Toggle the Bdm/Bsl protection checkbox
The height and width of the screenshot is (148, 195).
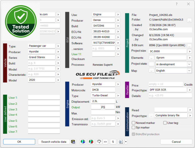pos(133,134)
